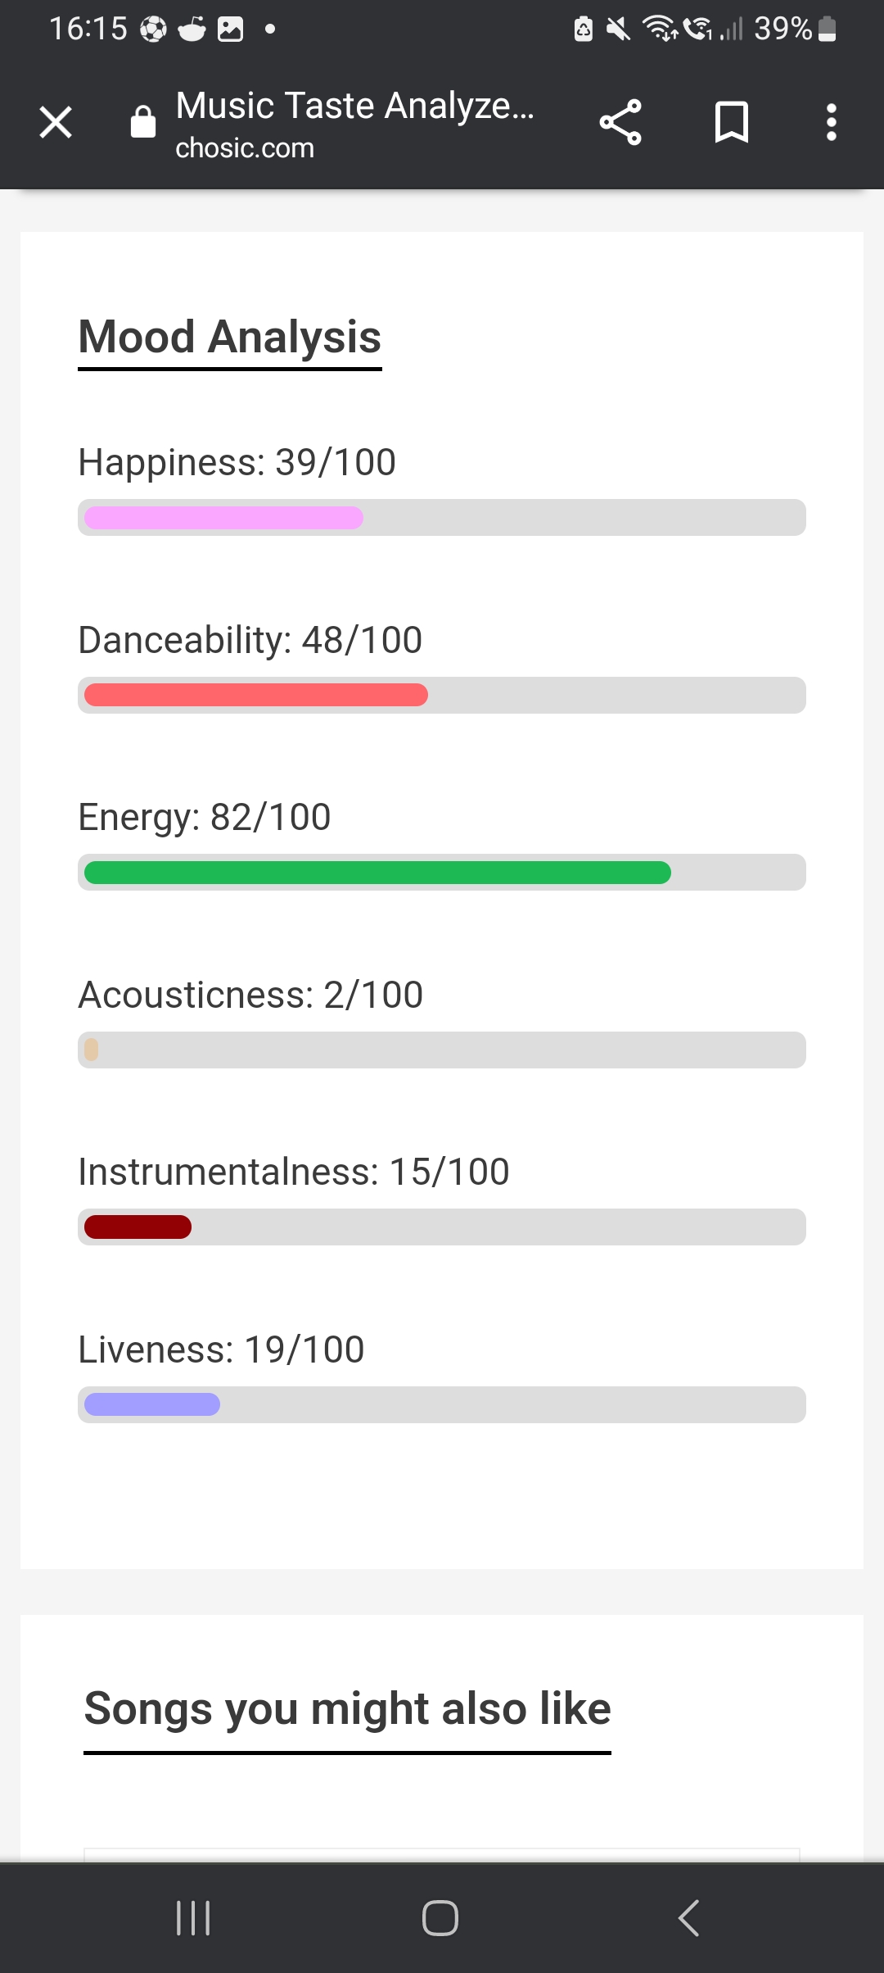Tap the muted sound status icon
Image resolution: width=884 pixels, height=1973 pixels.
pyautogui.click(x=618, y=29)
